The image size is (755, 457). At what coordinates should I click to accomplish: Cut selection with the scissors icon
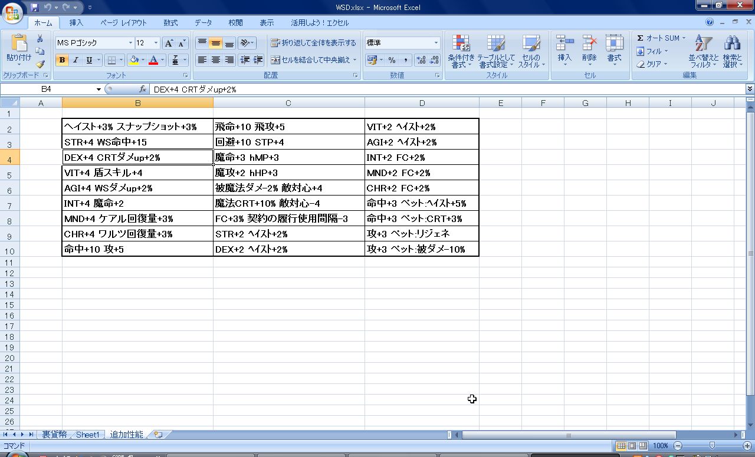(x=40, y=38)
